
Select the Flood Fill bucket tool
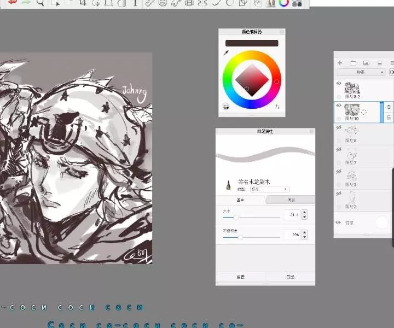click(x=122, y=3)
